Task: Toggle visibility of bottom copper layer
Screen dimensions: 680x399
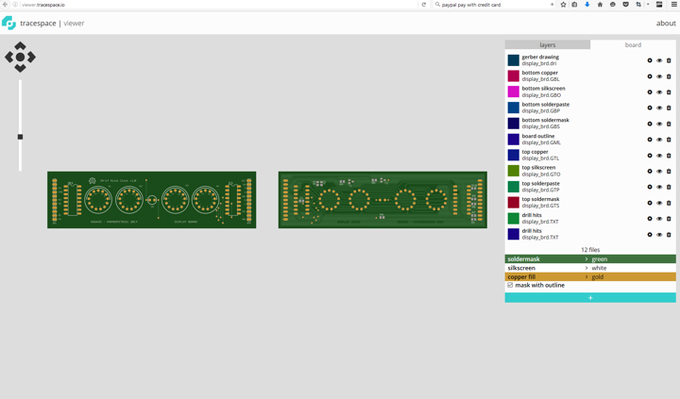Action: (659, 76)
